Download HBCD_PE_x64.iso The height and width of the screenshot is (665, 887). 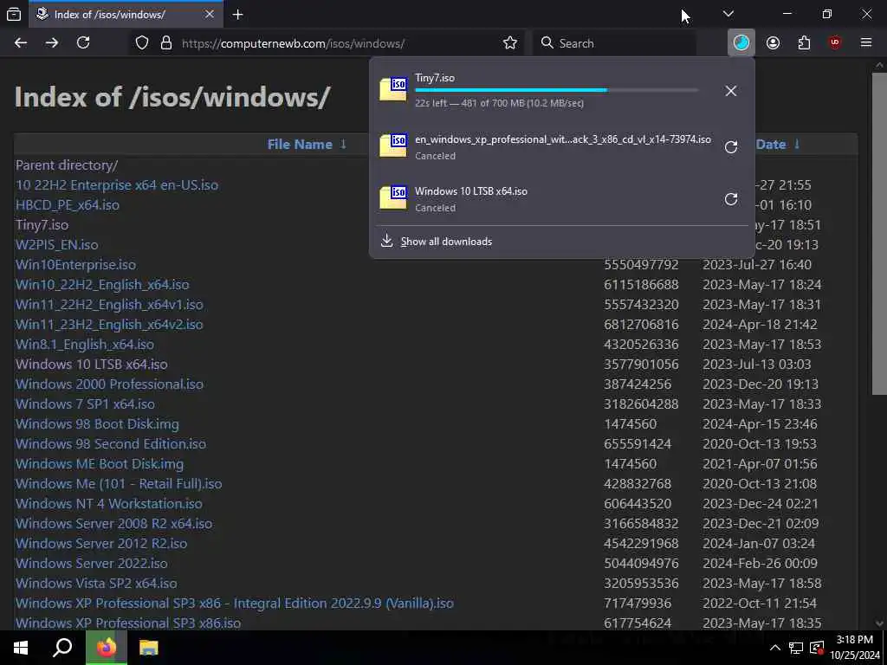point(68,204)
